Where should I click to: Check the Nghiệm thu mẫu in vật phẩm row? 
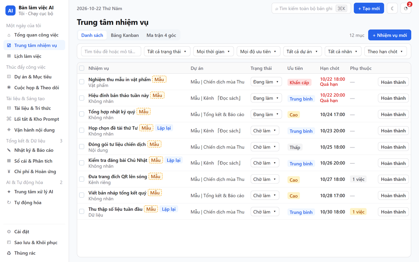82,82
